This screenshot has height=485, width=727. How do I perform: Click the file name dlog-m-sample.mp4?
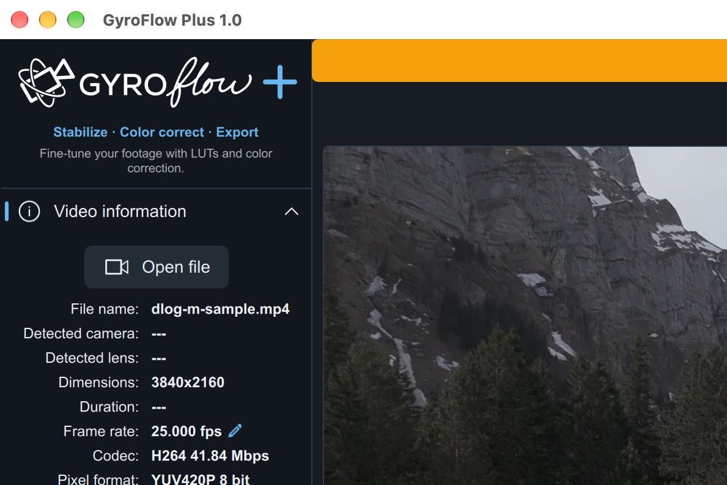click(220, 309)
